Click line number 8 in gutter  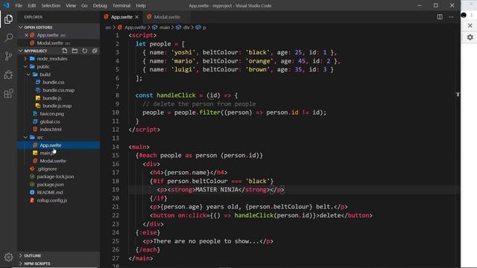pos(118,95)
